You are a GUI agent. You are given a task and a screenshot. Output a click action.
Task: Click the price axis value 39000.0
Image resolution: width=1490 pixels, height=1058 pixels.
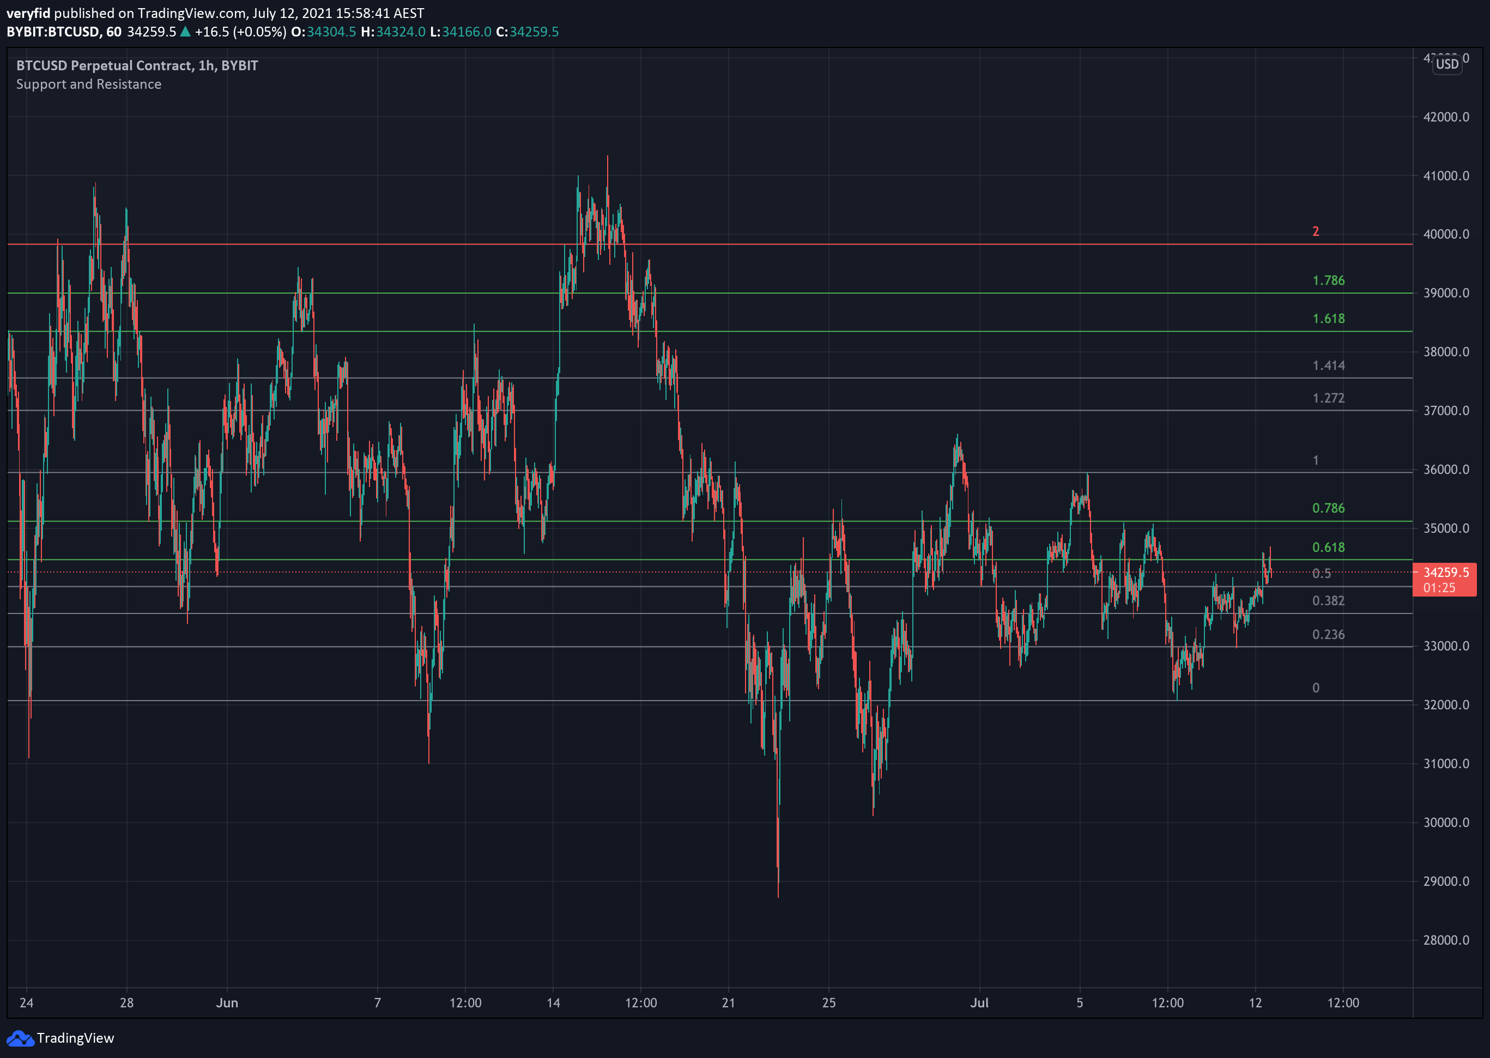(1446, 293)
